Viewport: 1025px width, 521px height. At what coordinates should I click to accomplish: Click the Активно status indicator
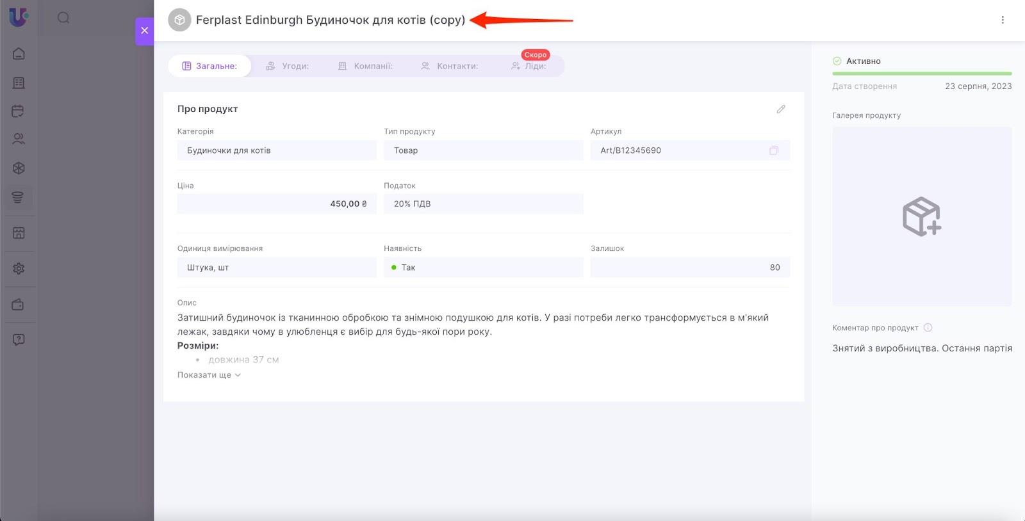click(x=857, y=61)
